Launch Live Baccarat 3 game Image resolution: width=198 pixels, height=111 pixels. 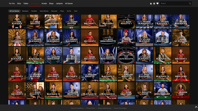181,55
